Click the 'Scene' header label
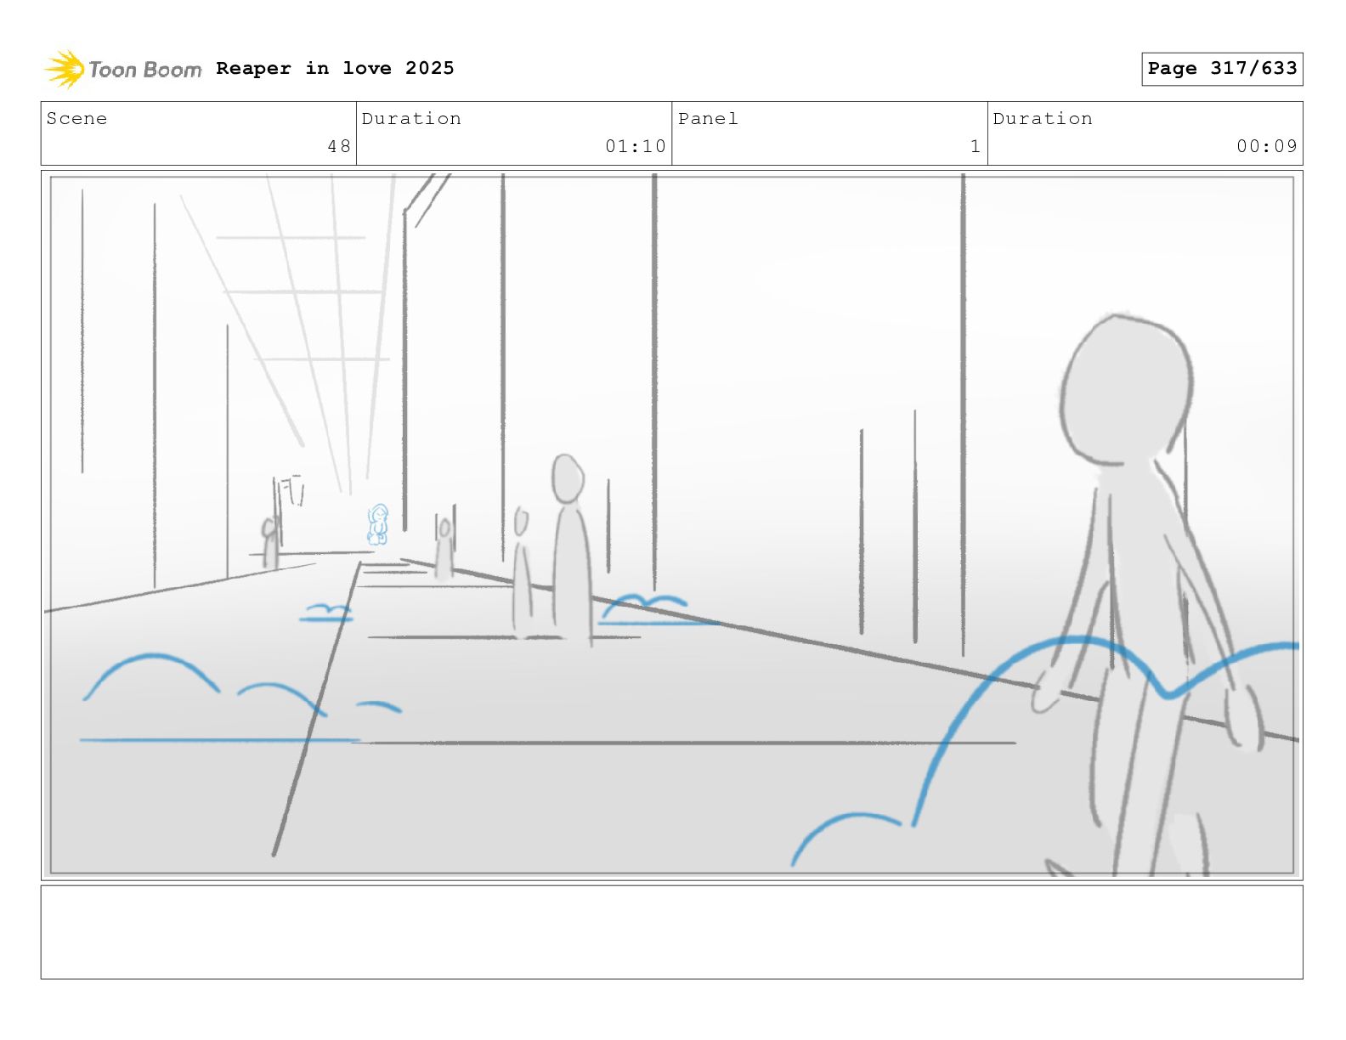1346x1040 pixels. pos(76,119)
